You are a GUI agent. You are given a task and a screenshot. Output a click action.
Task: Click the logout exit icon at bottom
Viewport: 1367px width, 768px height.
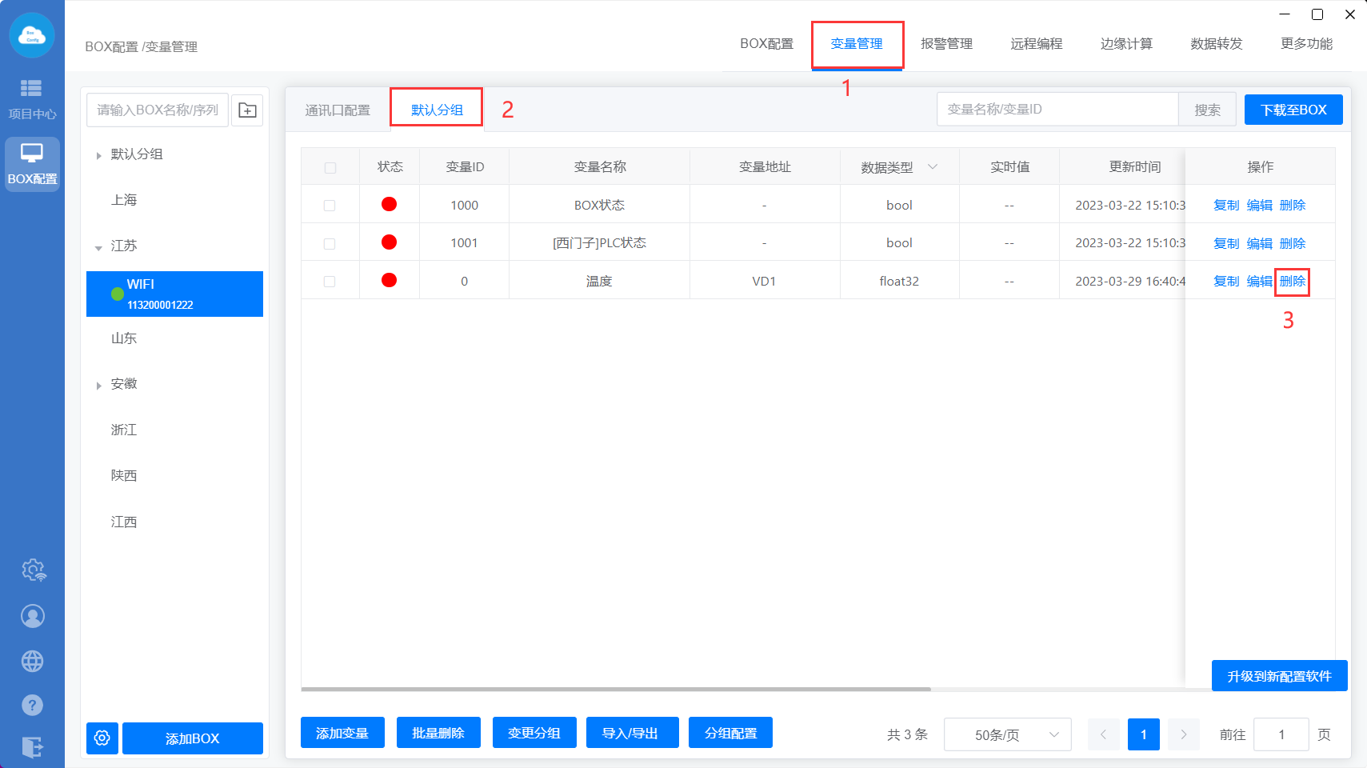[x=32, y=747]
